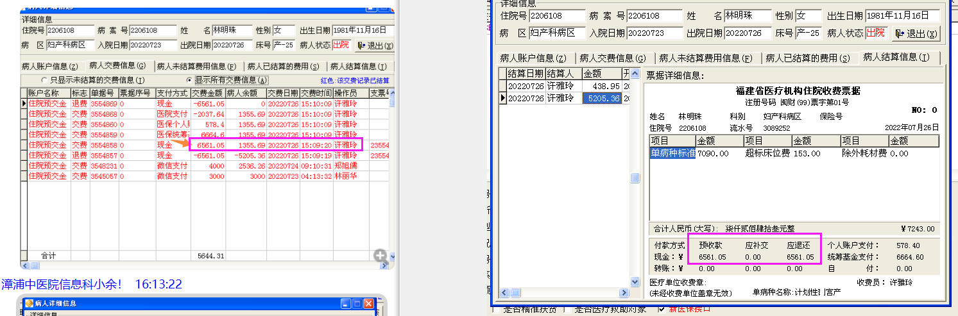958x316 pixels.
Task: Maximize the bottom 病人详细信息 window
Action: (x=357, y=303)
